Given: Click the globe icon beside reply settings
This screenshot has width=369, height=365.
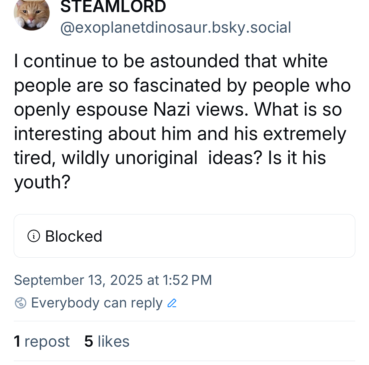Looking at the screenshot, I should [21, 303].
